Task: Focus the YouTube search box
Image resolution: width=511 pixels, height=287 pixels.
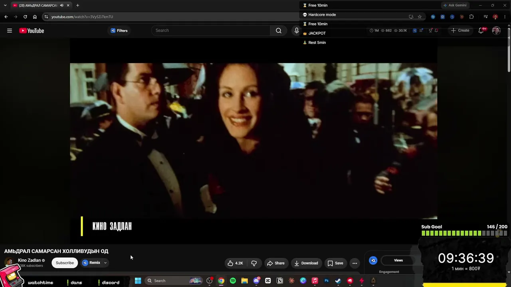Action: [212, 31]
